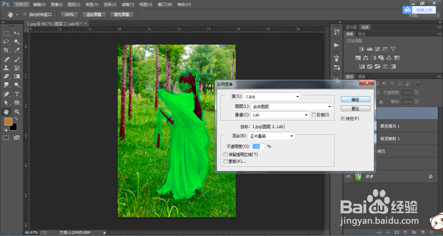Screen dimensions: 443x236
Task: Toggle Scroll All Windows (滚动所有窗口) checkbox
Action: pos(24,15)
